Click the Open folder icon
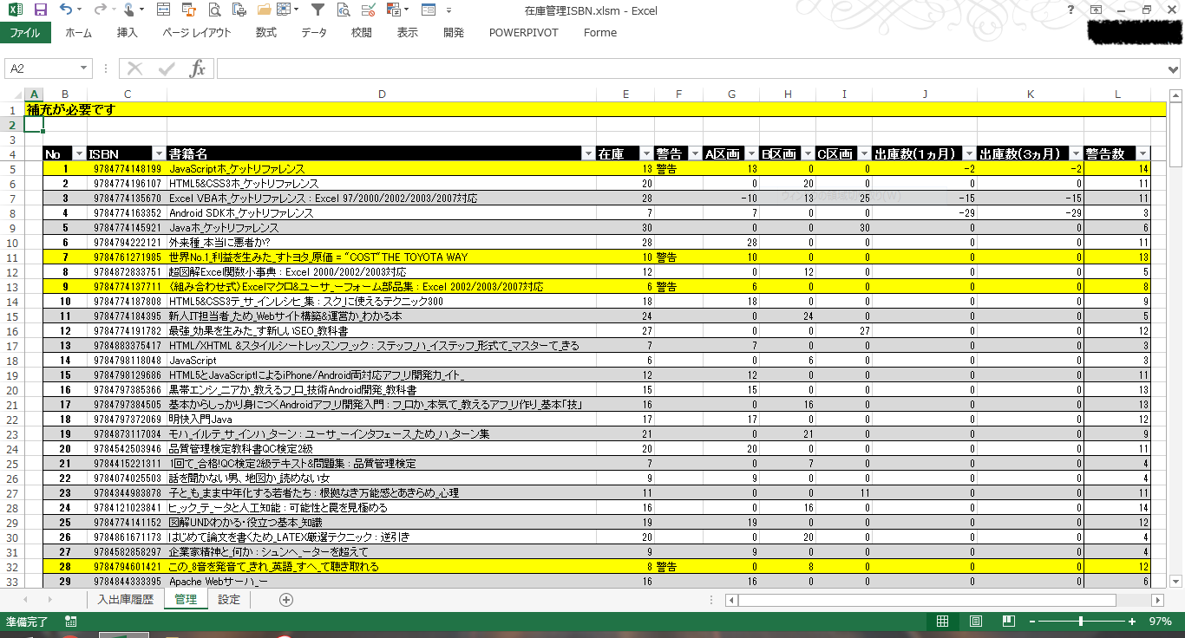1185x638 pixels. (283, 10)
